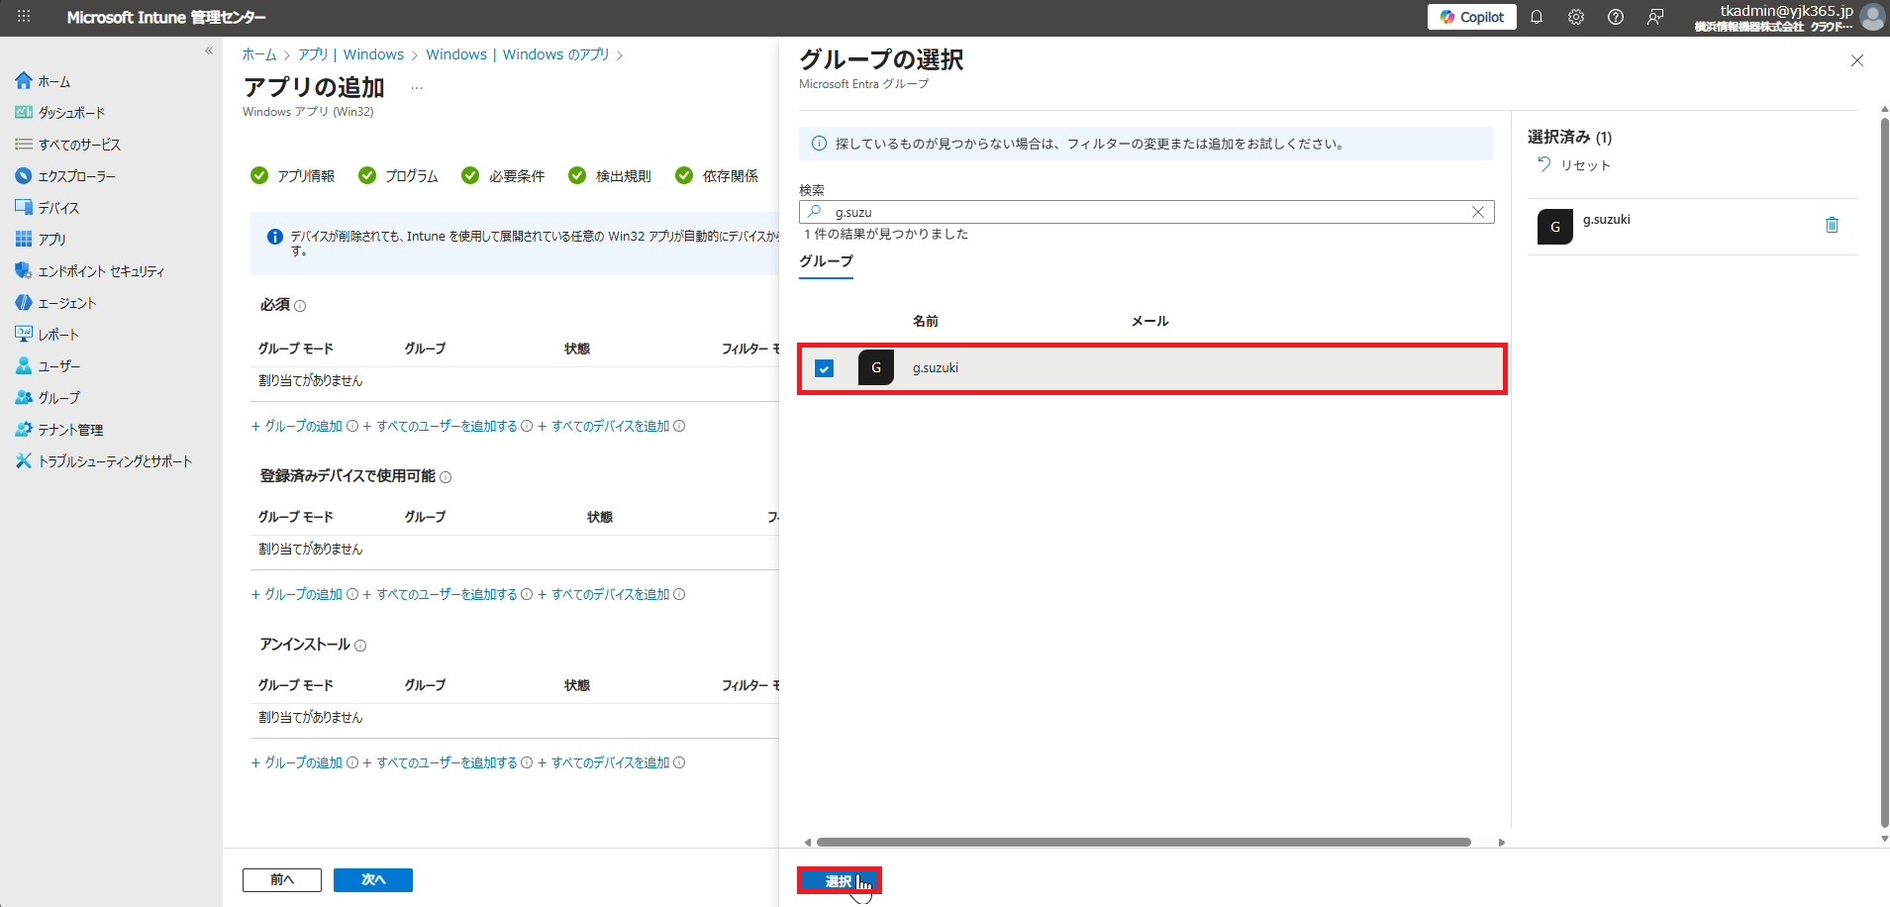This screenshot has height=907, width=1890.
Task: Open the notifications bell icon
Action: click(x=1537, y=17)
